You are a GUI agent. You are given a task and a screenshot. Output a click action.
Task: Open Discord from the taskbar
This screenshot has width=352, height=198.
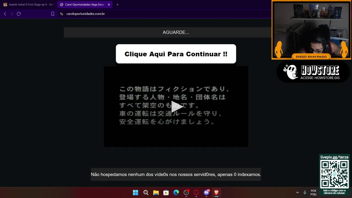[x=207, y=193]
